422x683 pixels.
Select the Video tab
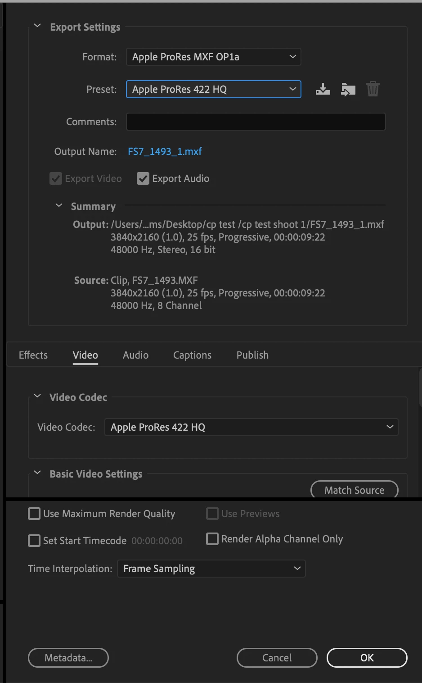[x=85, y=355]
